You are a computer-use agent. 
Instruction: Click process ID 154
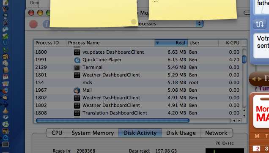coord(39,83)
